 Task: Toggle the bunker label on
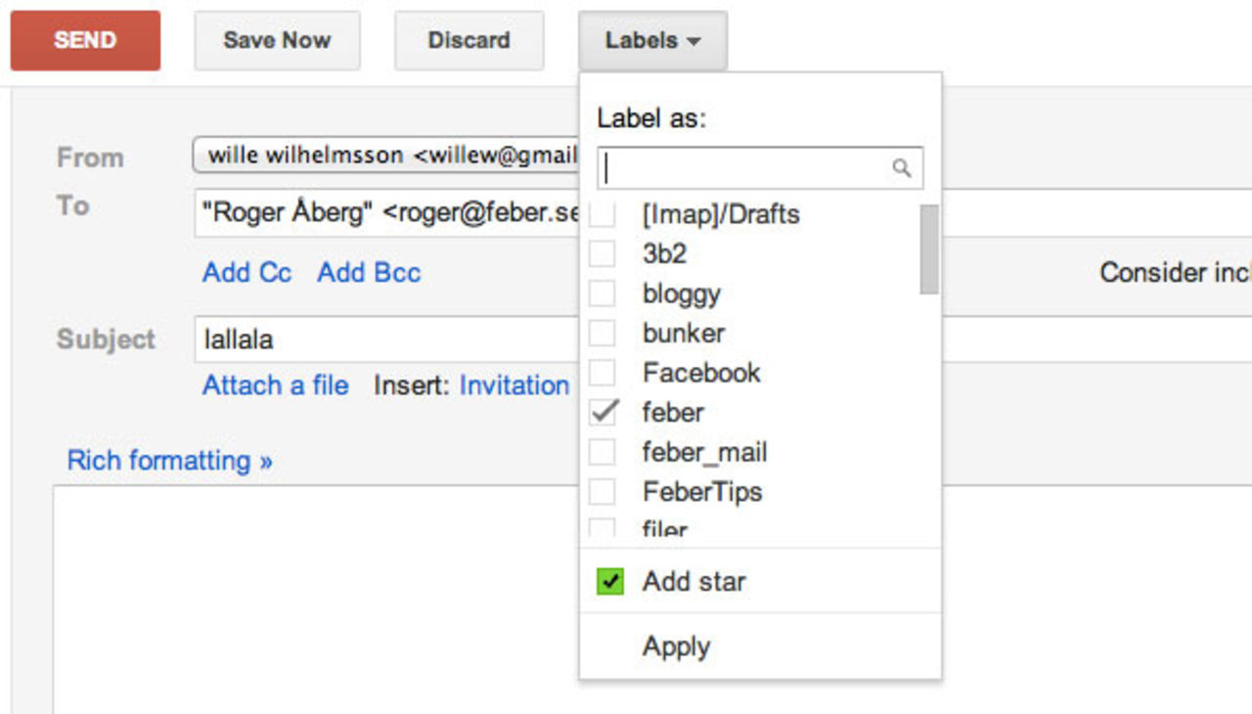click(x=603, y=333)
